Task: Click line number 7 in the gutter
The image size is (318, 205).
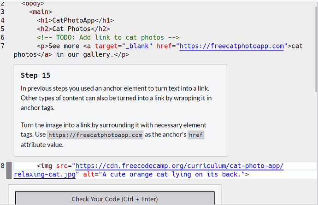Action: point(3,46)
